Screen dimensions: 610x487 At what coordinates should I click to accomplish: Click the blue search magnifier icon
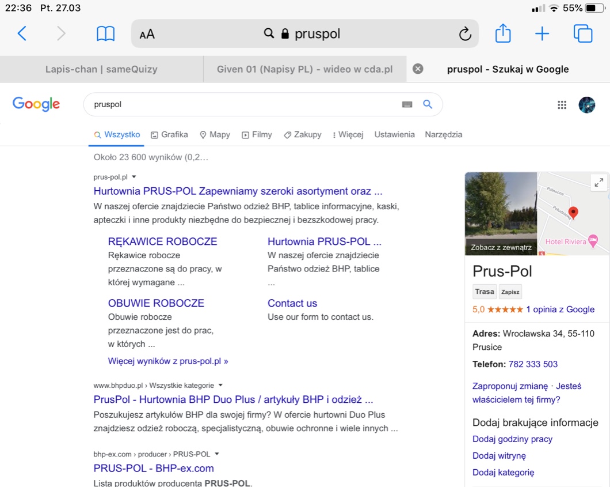(428, 104)
